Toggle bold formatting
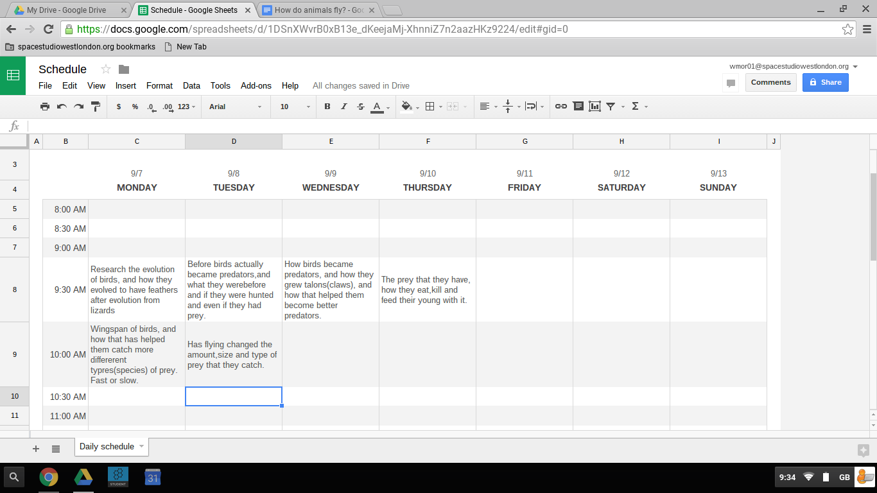This screenshot has width=877, height=493. pos(327,107)
